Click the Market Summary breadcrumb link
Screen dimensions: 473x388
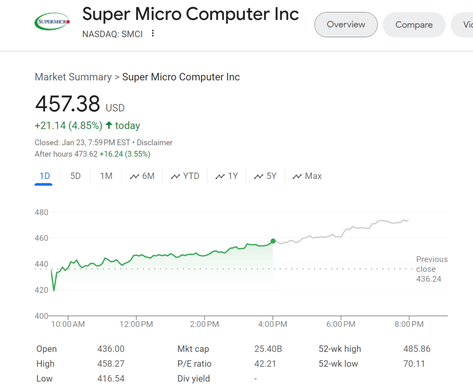tap(73, 77)
